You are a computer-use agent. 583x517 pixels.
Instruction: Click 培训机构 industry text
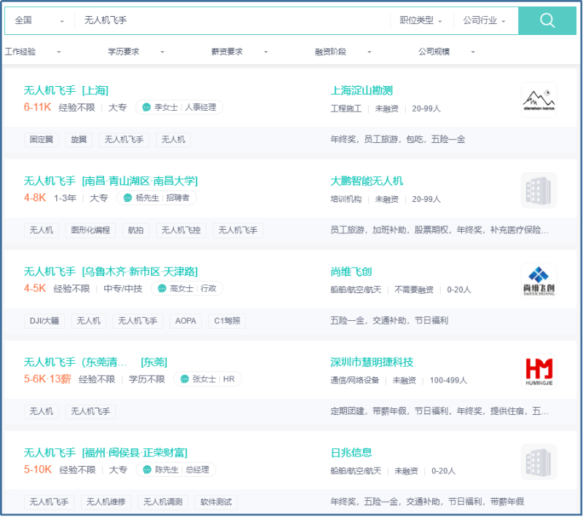pyautogui.click(x=345, y=199)
